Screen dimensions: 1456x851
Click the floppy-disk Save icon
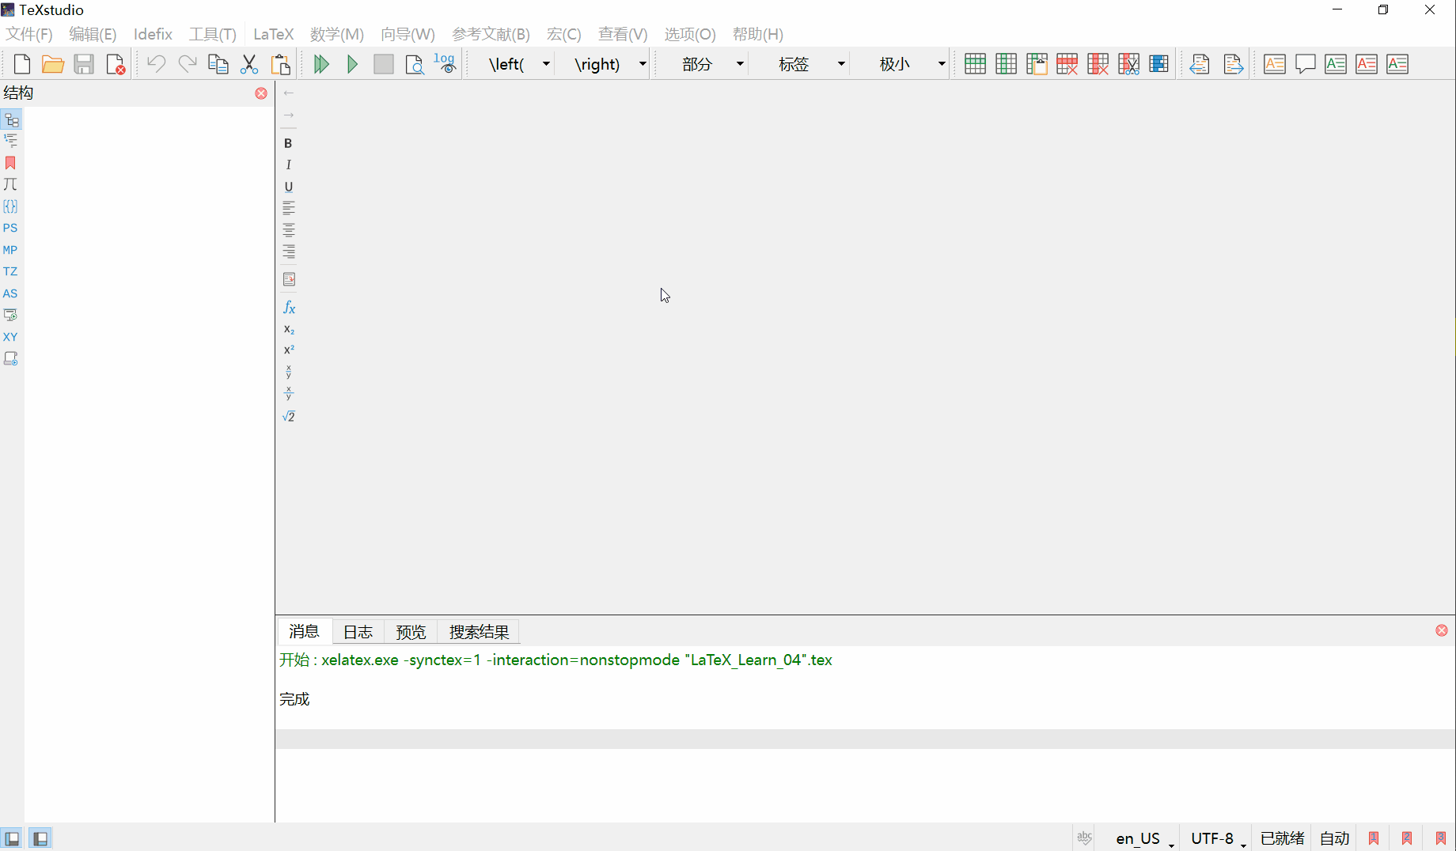(84, 64)
